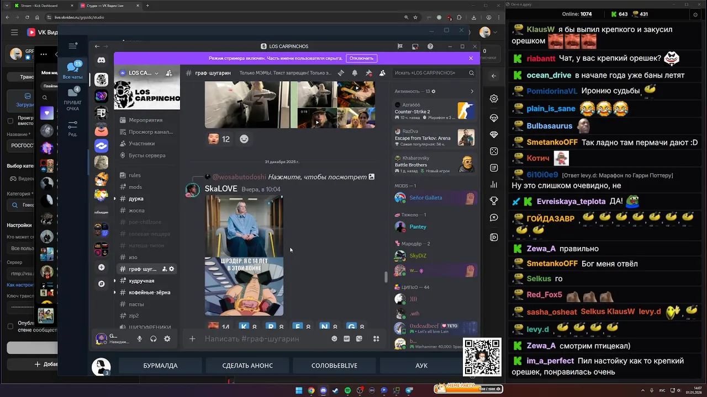
Task: Select the дурка channel
Action: 146,198
